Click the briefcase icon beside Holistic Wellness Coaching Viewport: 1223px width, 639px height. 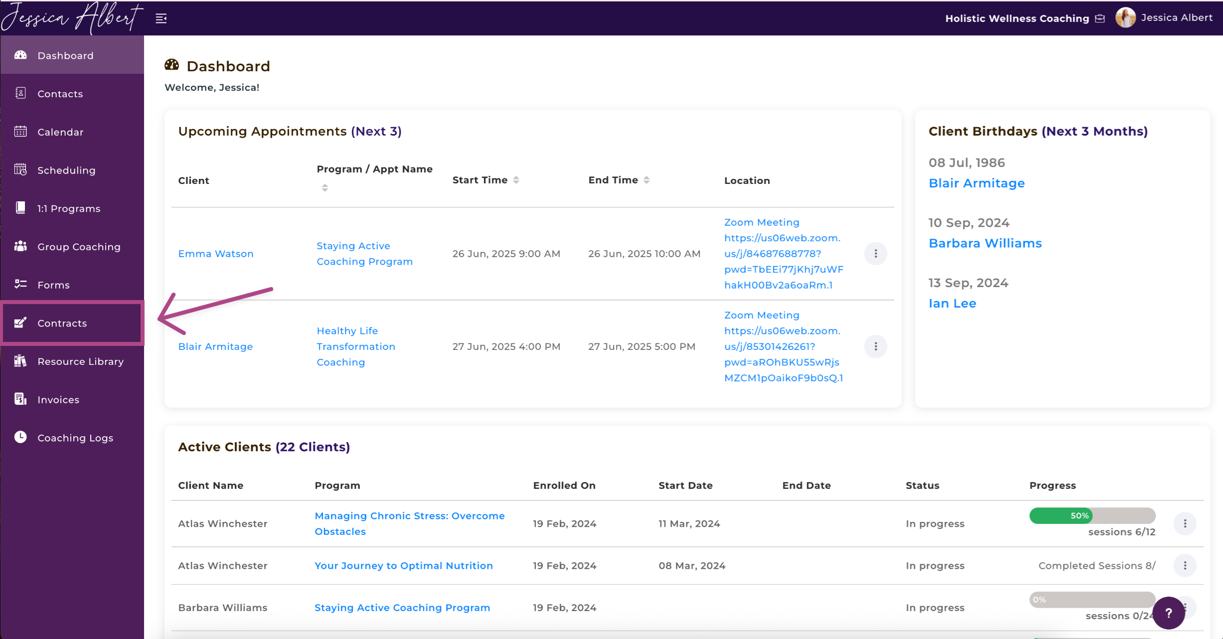[1100, 18]
